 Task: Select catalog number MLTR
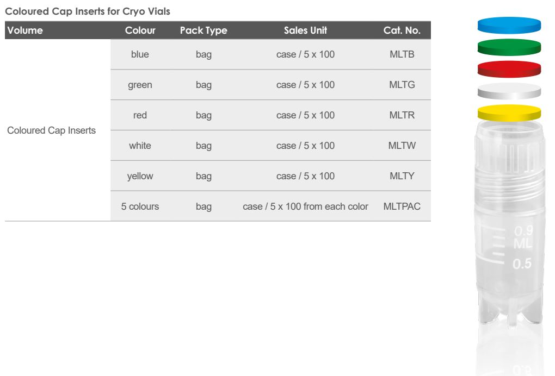click(x=402, y=115)
